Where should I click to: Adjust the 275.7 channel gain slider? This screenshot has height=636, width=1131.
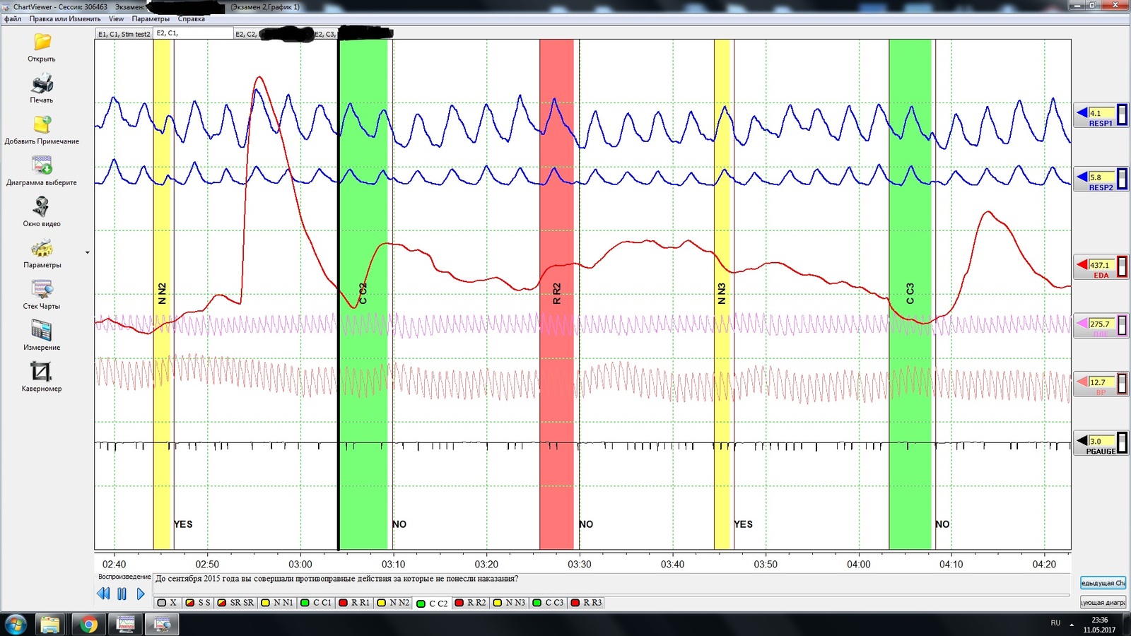1122,324
